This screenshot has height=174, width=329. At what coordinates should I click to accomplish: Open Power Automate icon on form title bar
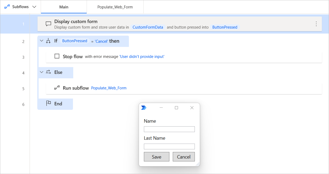144,107
